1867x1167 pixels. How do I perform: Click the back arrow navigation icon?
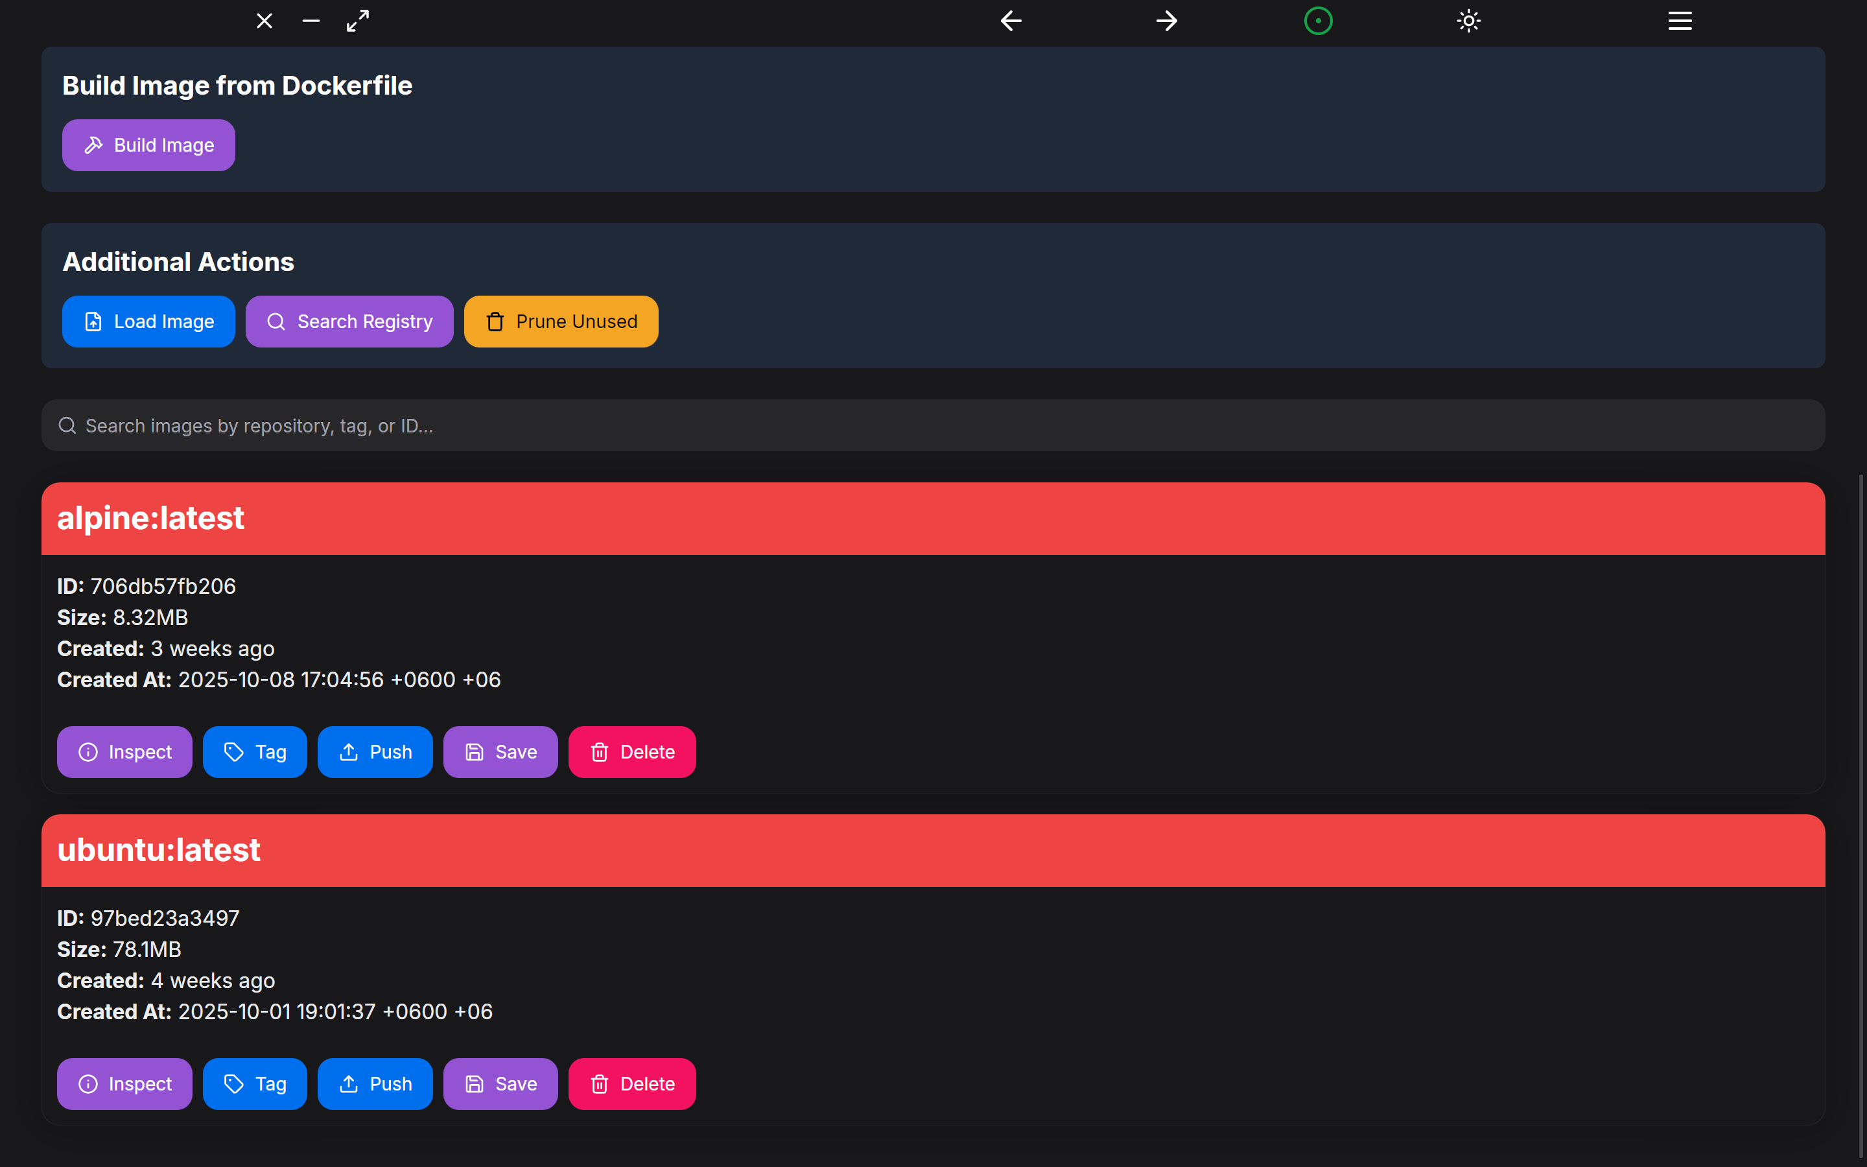point(1011,21)
